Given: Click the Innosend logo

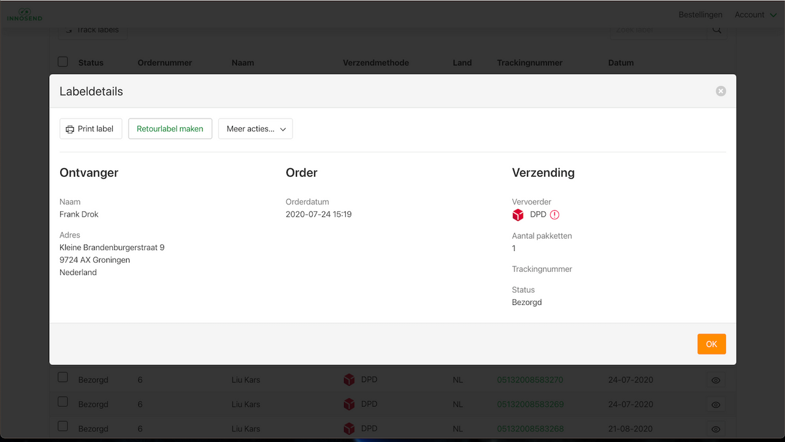Looking at the screenshot, I should [24, 14].
